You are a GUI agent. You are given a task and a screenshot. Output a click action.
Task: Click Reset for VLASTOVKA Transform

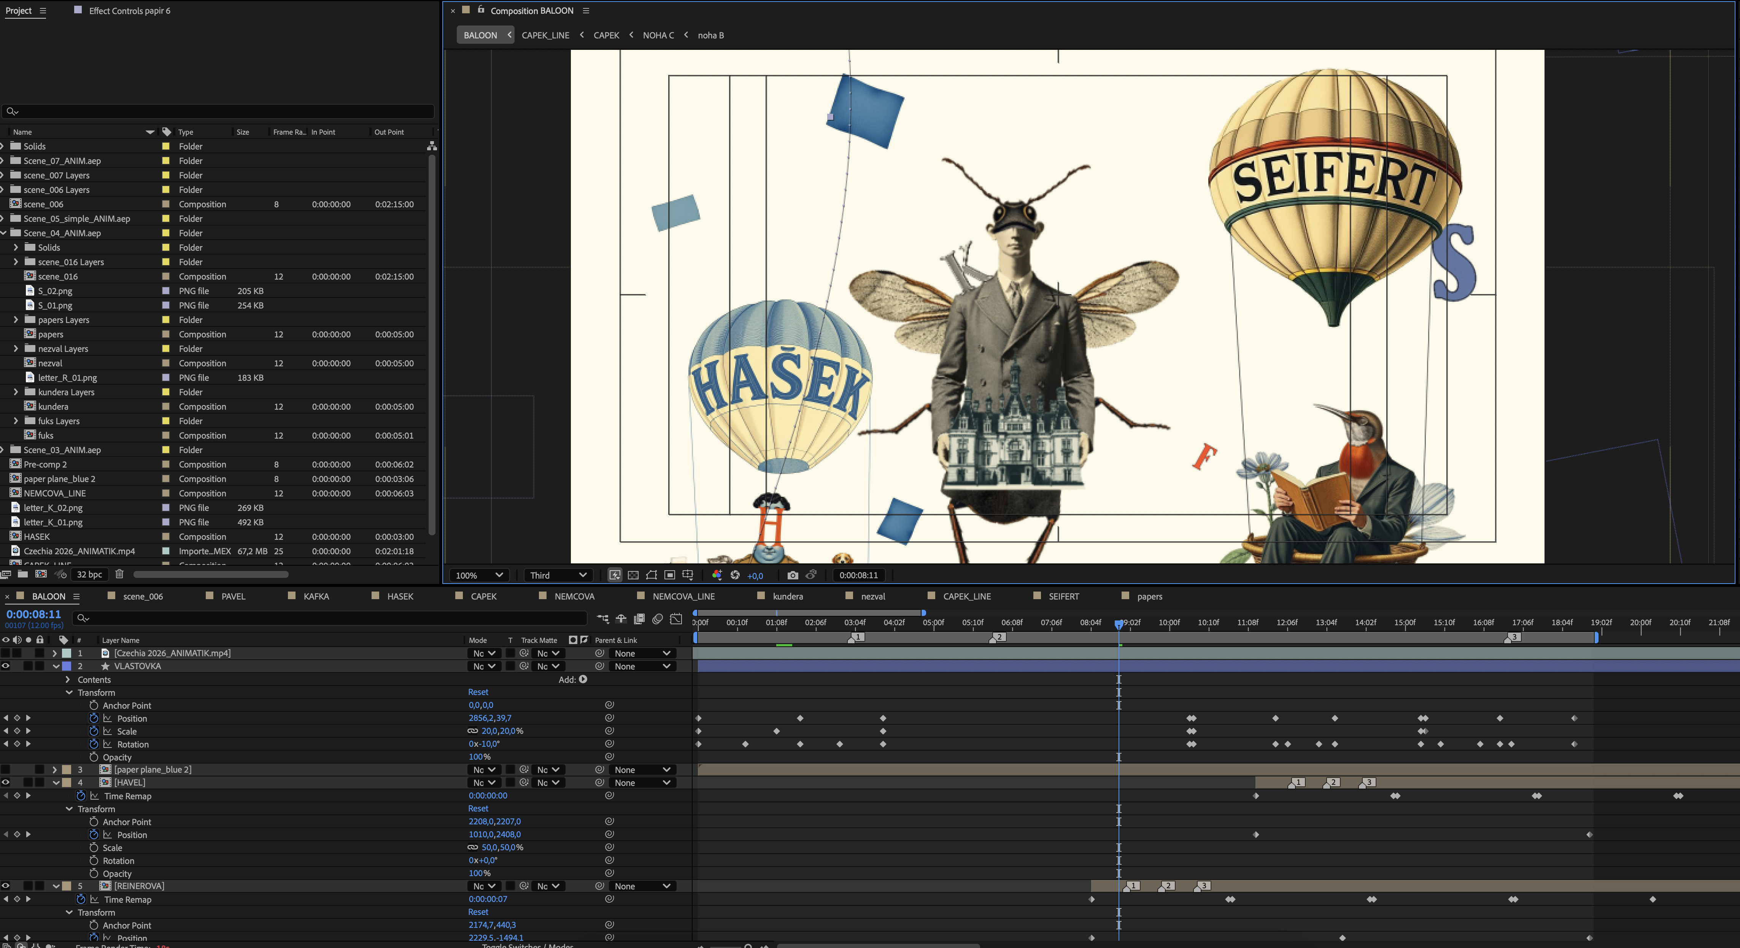(478, 692)
